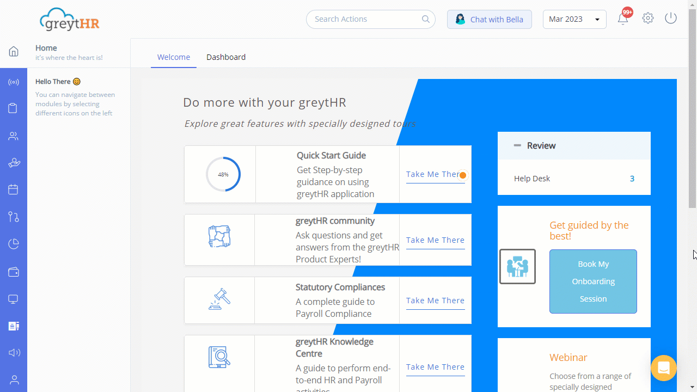Open the employees people icon in sidebar
The height and width of the screenshot is (392, 697).
click(x=14, y=136)
